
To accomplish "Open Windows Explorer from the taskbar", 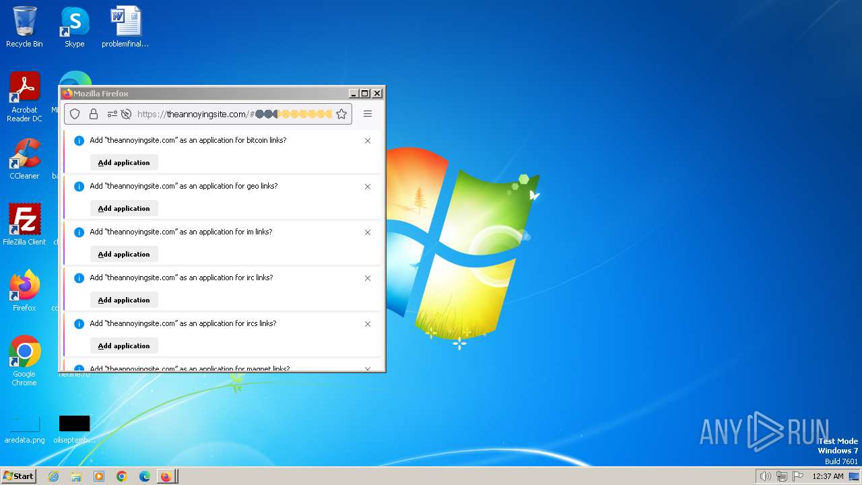I will coord(76,476).
